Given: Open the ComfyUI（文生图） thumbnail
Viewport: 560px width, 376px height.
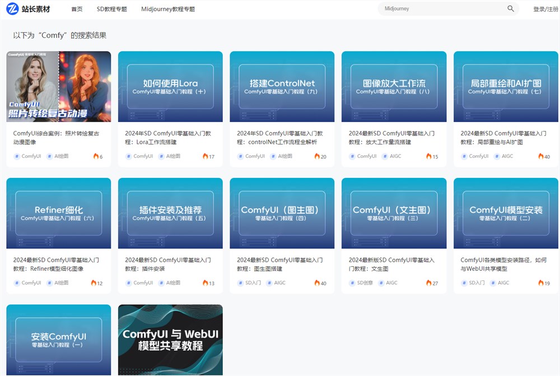Looking at the screenshot, I should 394,213.
